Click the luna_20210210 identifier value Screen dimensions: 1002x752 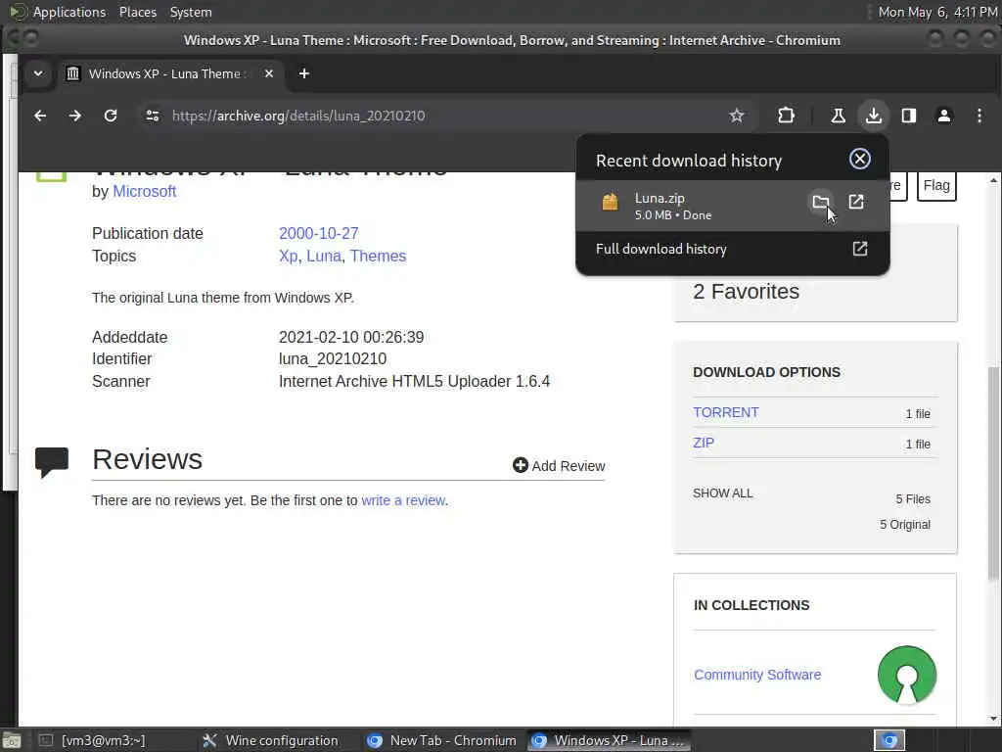[333, 358]
